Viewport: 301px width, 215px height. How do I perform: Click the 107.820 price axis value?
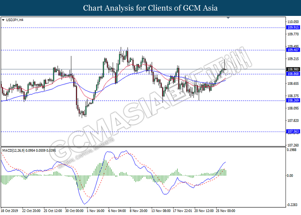[293, 120]
